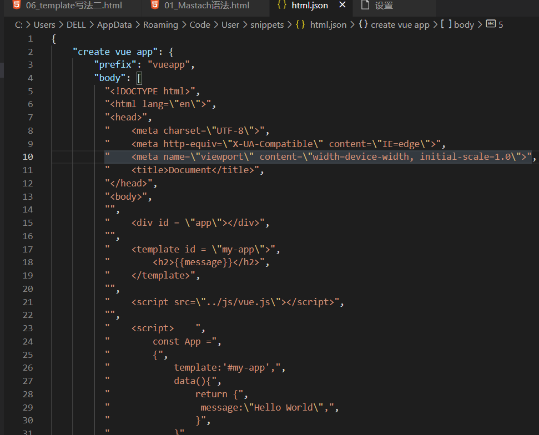Select the html.json editor tab
This screenshot has width=539, height=435.
309,6
